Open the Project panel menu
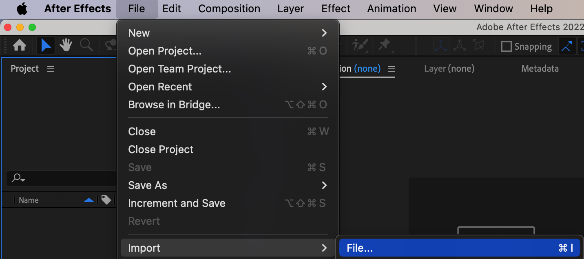Image resolution: width=584 pixels, height=259 pixels. coord(51,69)
